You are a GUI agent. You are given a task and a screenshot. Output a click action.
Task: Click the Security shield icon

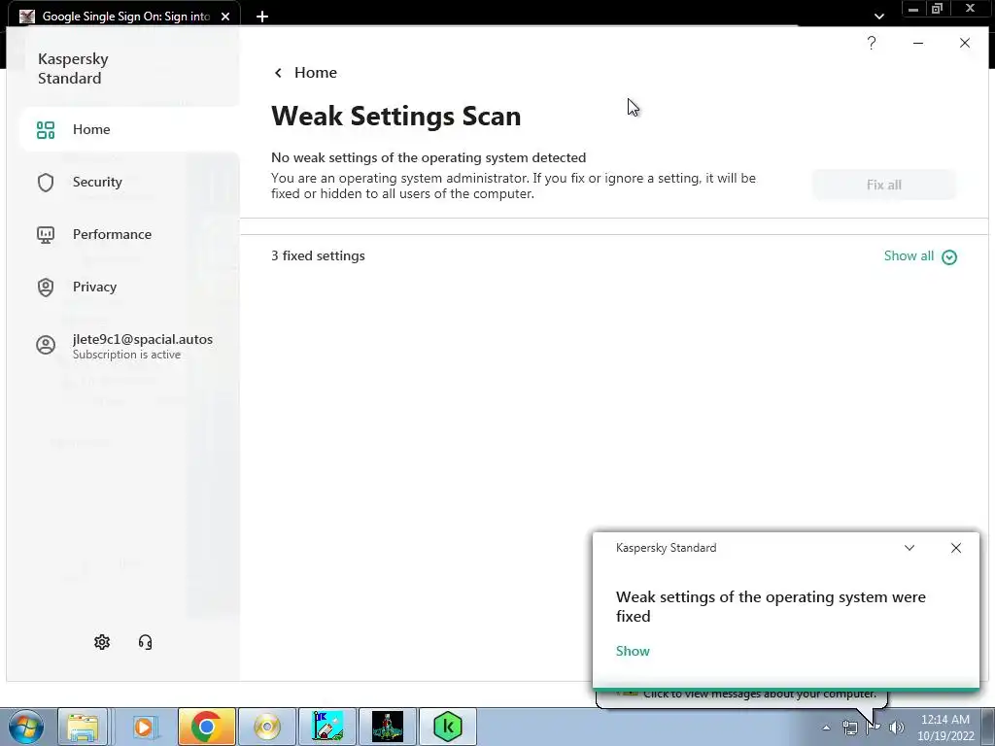(x=46, y=183)
